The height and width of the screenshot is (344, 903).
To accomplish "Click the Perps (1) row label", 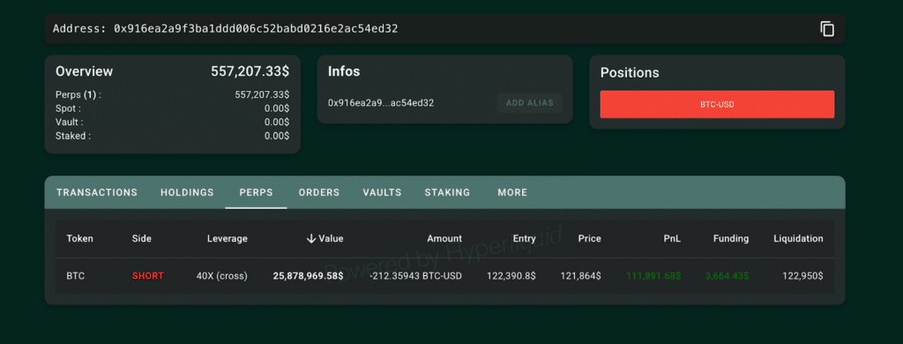I will pos(78,94).
